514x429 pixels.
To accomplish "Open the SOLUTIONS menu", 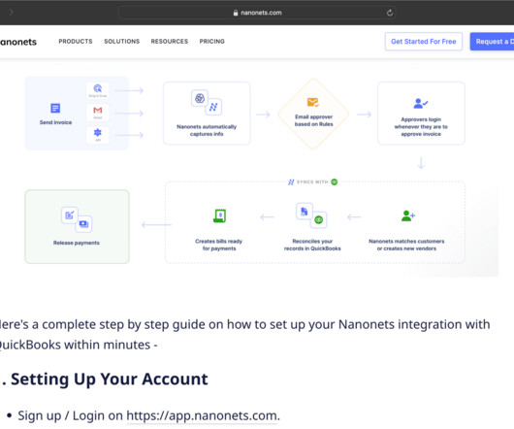I will 121,42.
